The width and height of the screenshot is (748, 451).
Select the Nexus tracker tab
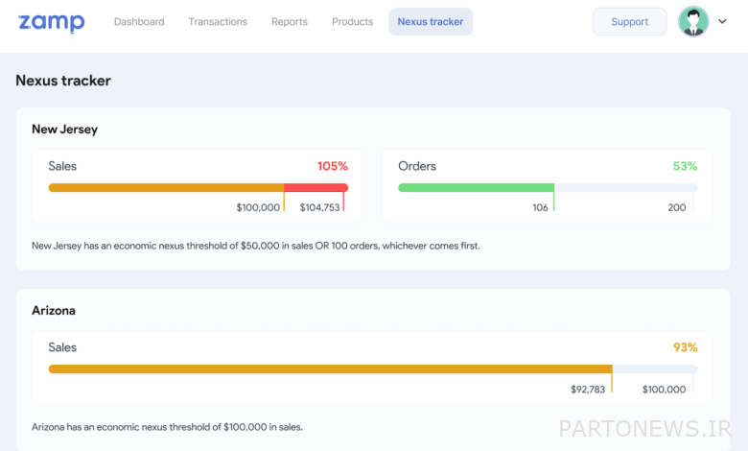431,21
